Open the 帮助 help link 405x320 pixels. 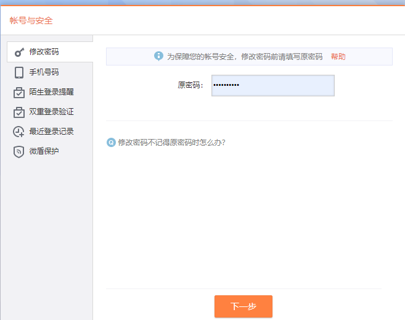tap(338, 56)
